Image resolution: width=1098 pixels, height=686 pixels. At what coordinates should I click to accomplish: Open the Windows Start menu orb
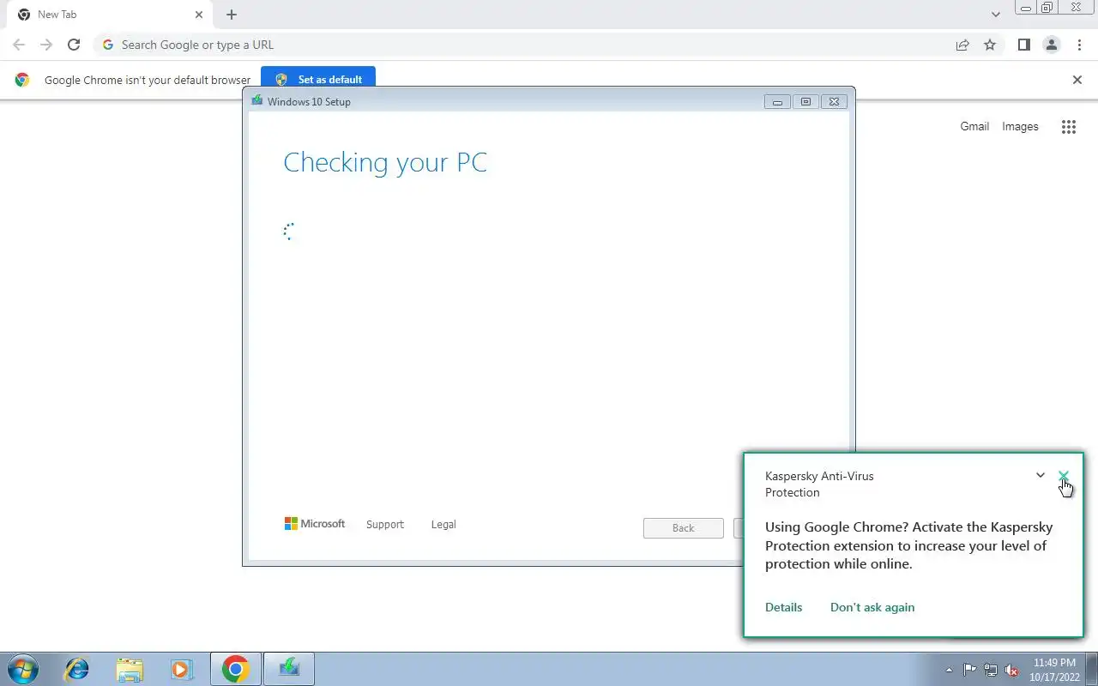(22, 669)
